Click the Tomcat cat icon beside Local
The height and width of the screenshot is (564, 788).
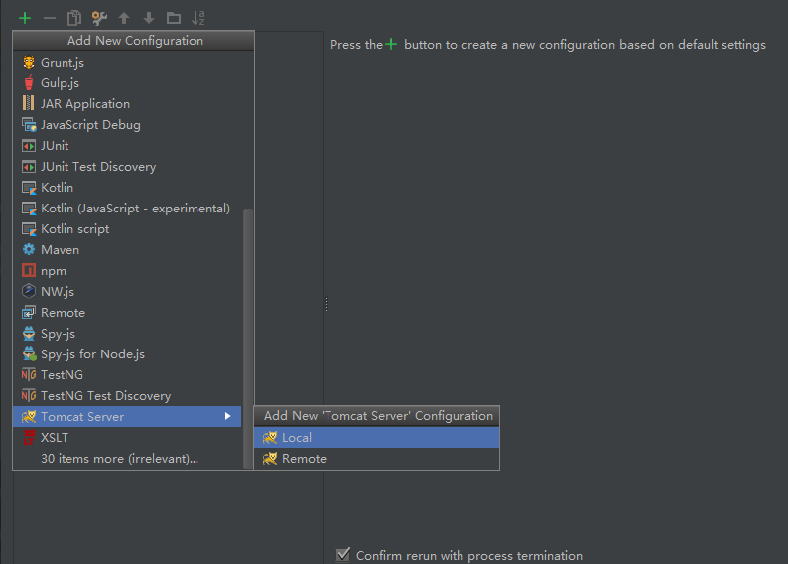click(270, 437)
